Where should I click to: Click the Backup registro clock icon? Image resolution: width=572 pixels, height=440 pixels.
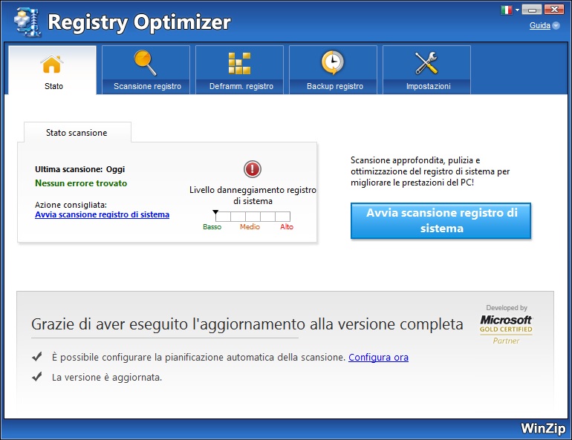coord(333,62)
